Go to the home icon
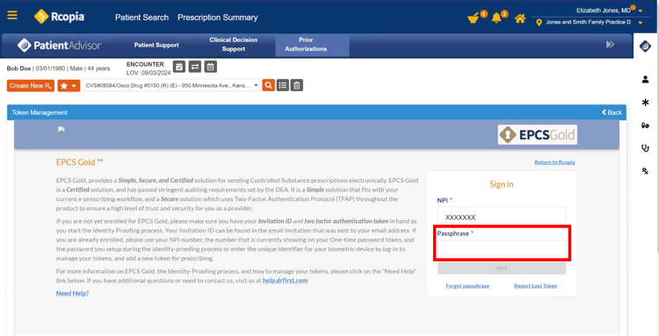659x336 pixels. 520,18
